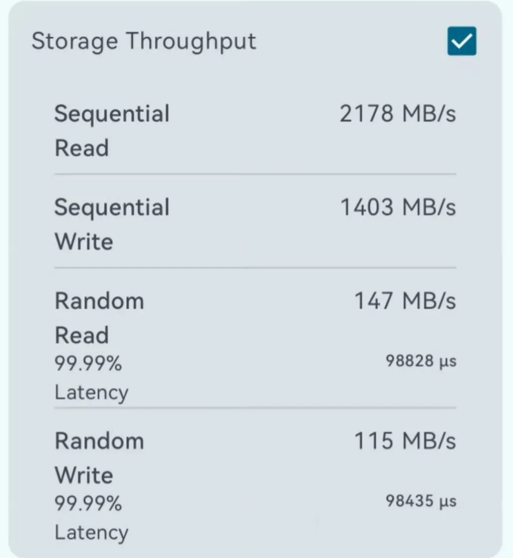Viewport: 513px width, 558px height.
Task: Click the 98435 µs latency value
Action: [421, 501]
